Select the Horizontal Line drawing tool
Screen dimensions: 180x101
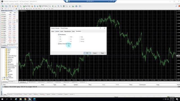pos(11,9)
